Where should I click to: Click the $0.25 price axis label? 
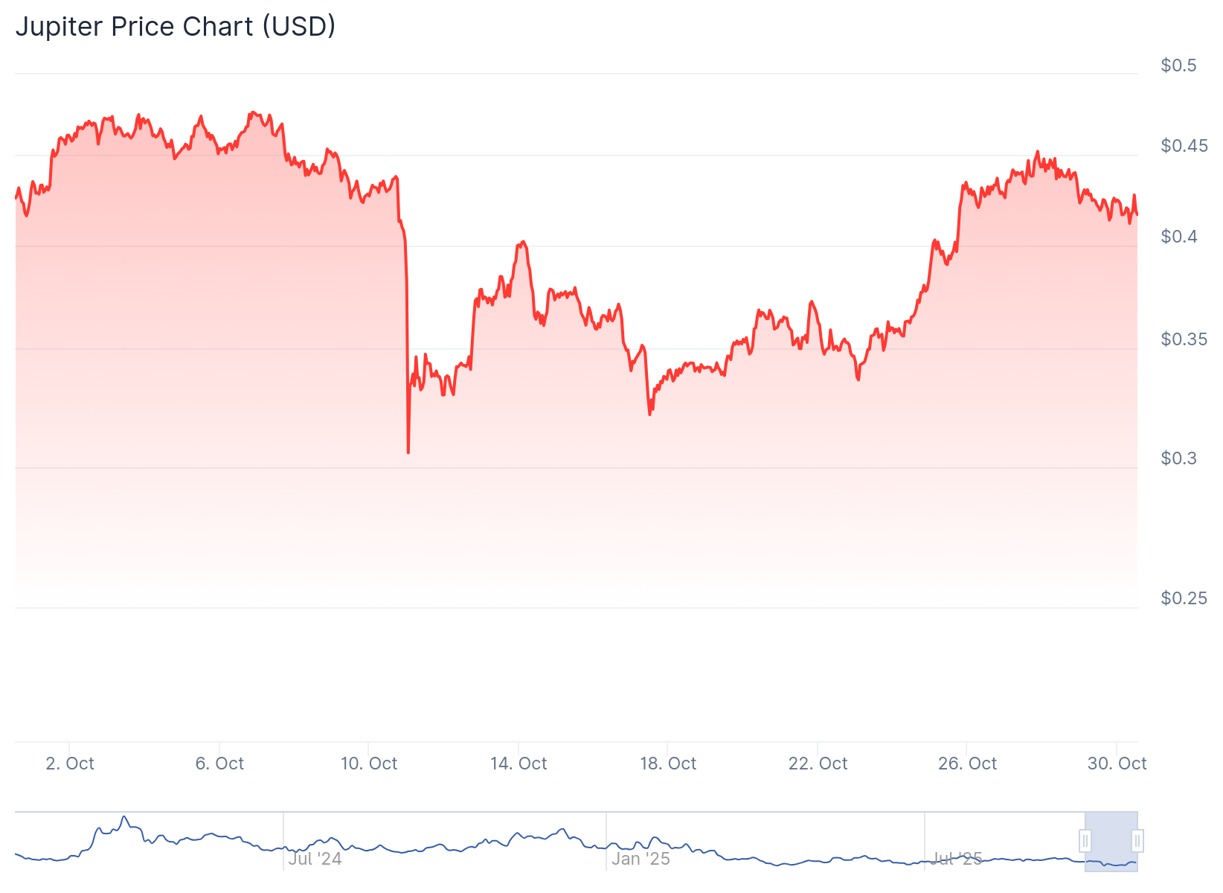pos(1184,598)
